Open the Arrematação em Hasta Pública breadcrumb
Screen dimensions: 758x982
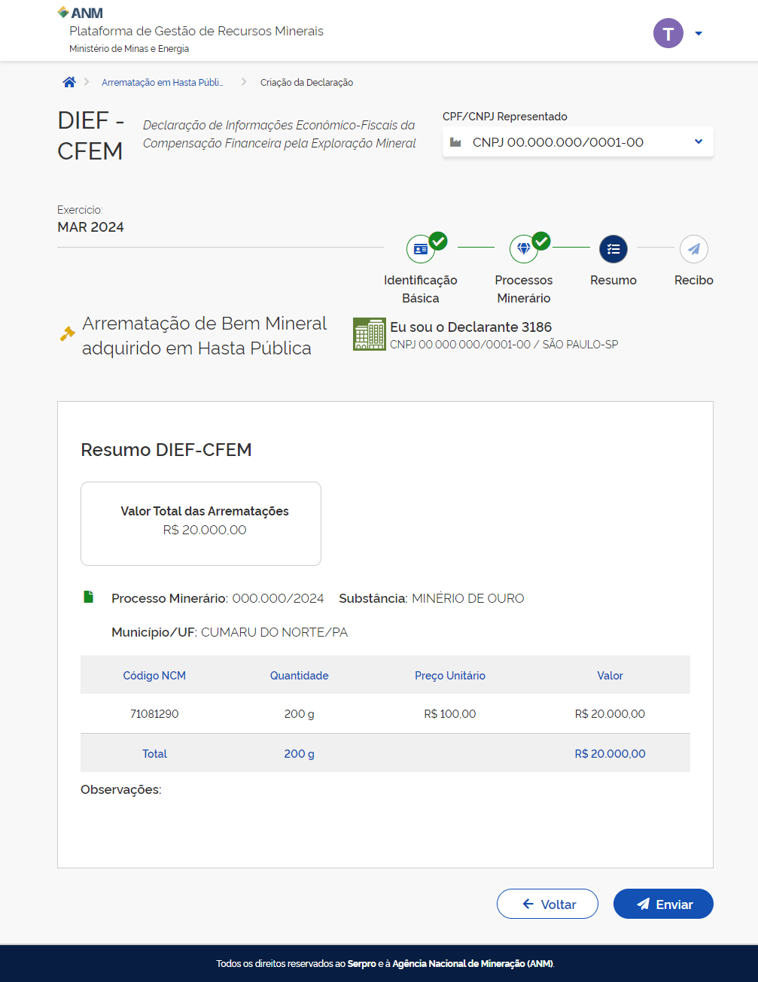click(x=162, y=83)
